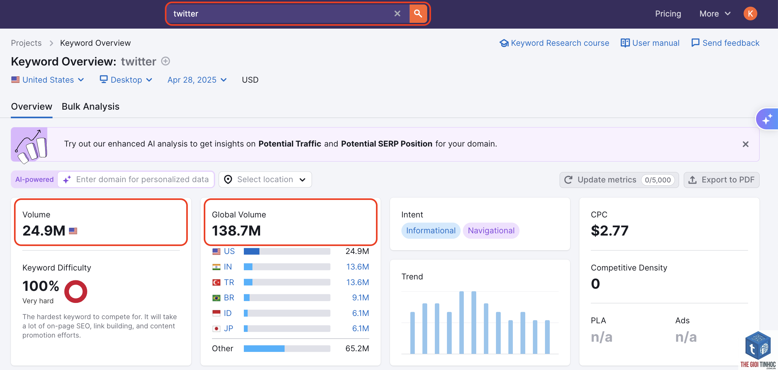Viewport: 778px width, 370px height.
Task: Clear the search field with the X icon
Action: pyautogui.click(x=397, y=14)
